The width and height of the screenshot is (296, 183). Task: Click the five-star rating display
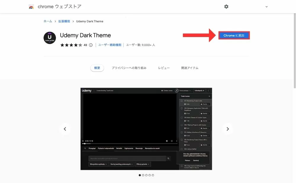coord(71,45)
